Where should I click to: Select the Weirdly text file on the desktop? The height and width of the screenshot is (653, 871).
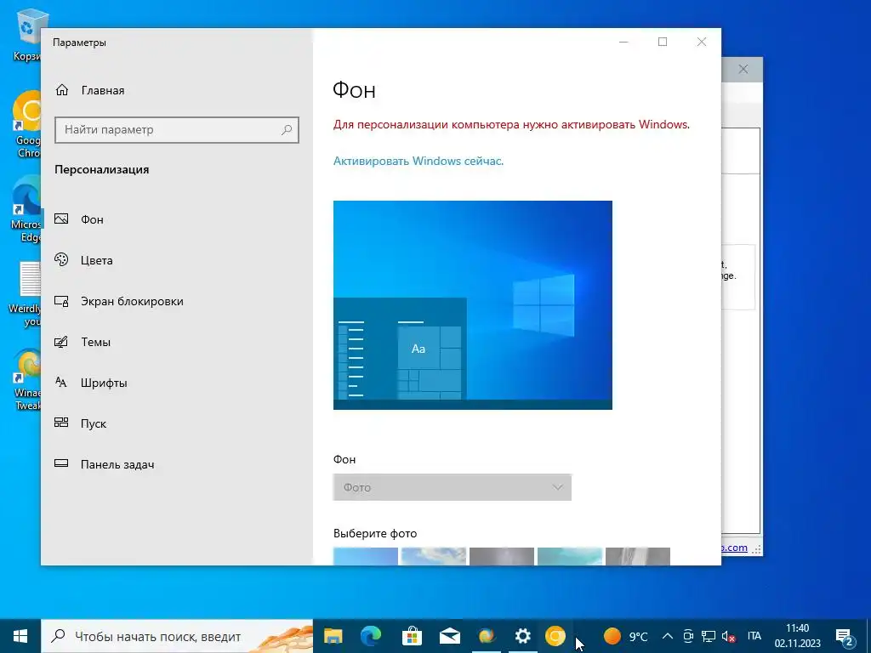tap(26, 294)
